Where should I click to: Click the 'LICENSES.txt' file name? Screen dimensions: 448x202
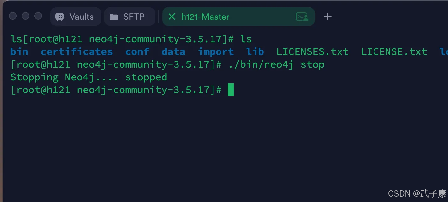point(312,51)
